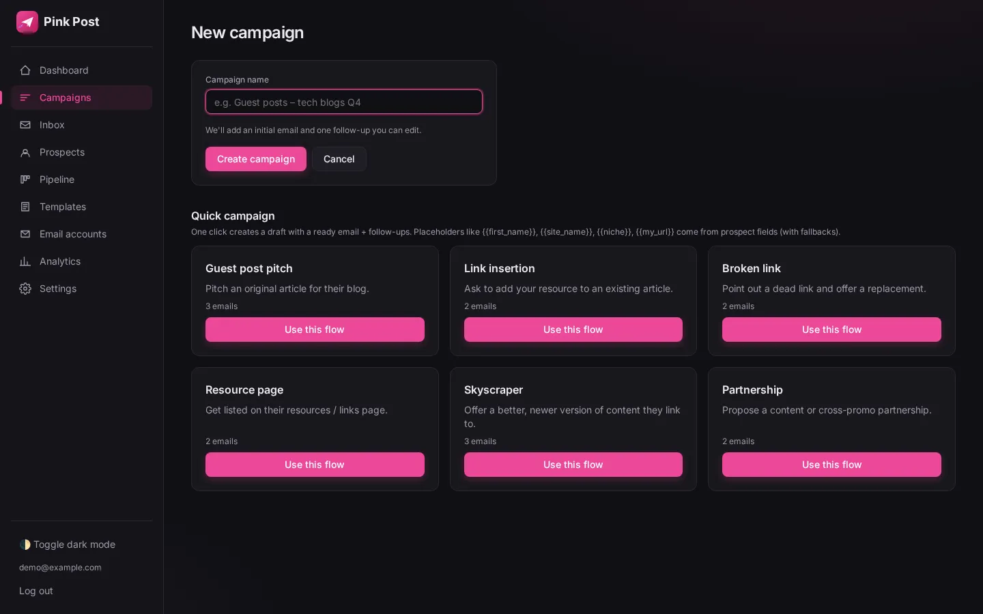The width and height of the screenshot is (983, 614).
Task: View Analytics
Action: pos(81,261)
